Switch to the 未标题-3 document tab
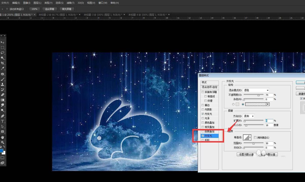 [103, 15]
